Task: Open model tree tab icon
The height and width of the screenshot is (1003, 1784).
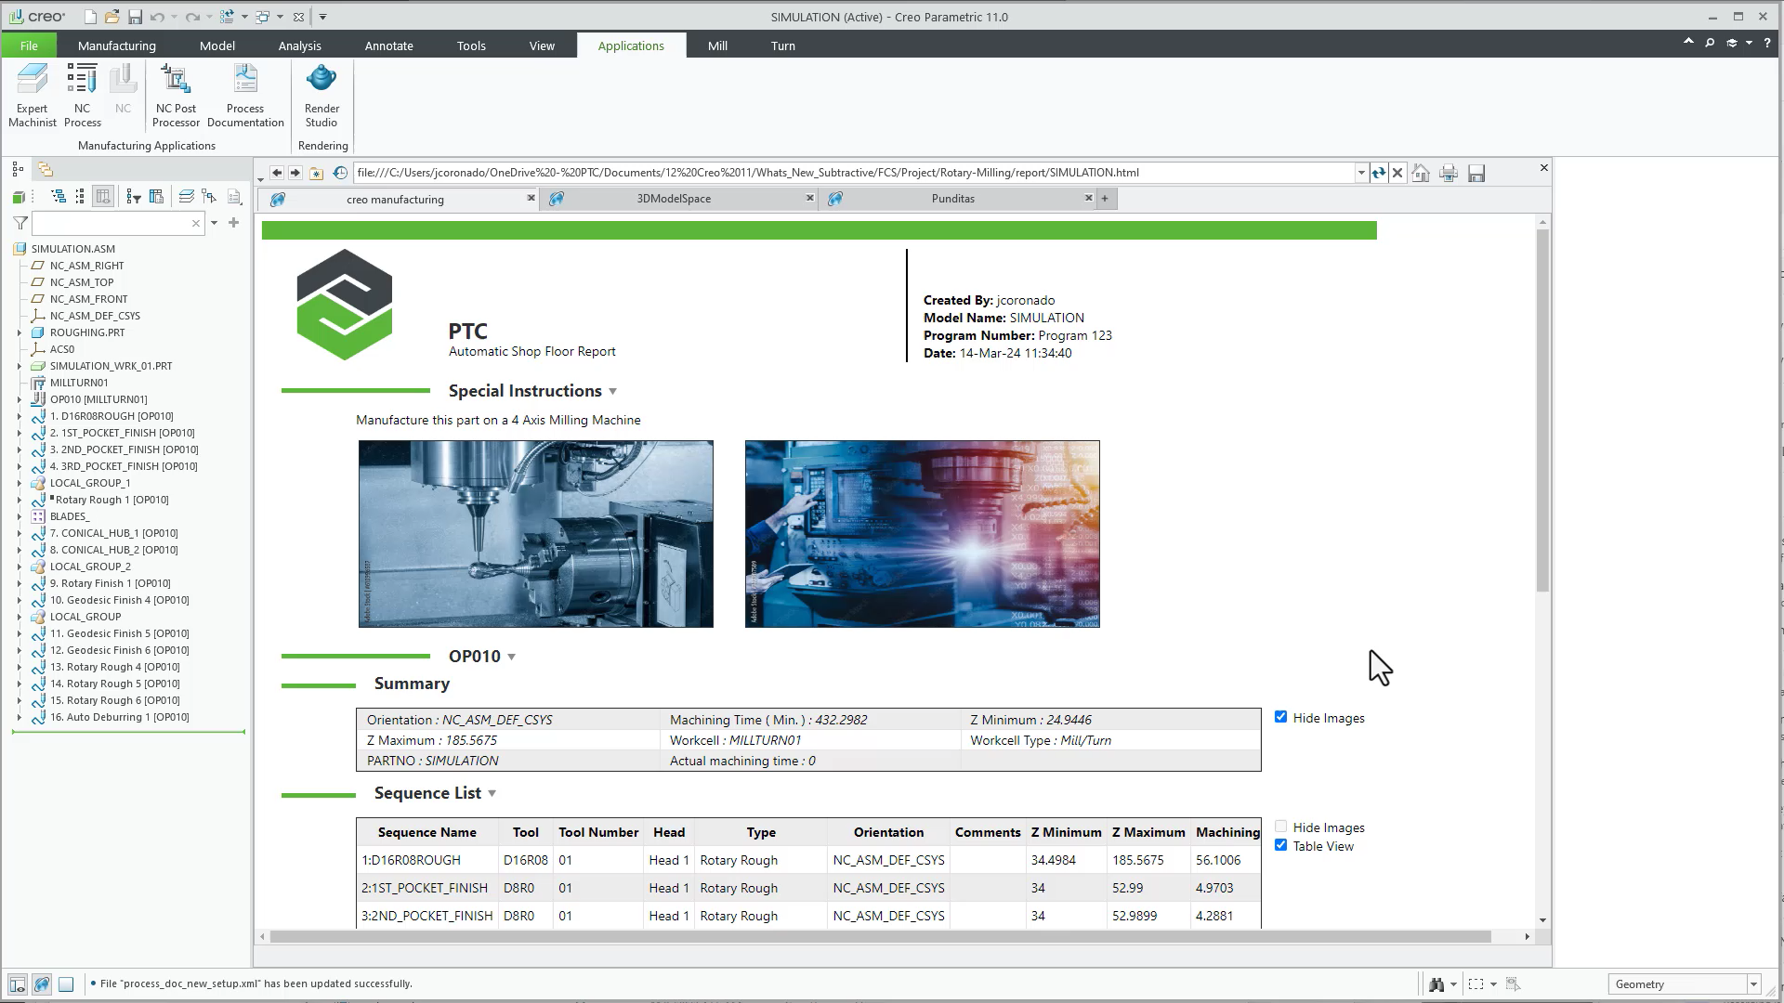Action: point(18,169)
